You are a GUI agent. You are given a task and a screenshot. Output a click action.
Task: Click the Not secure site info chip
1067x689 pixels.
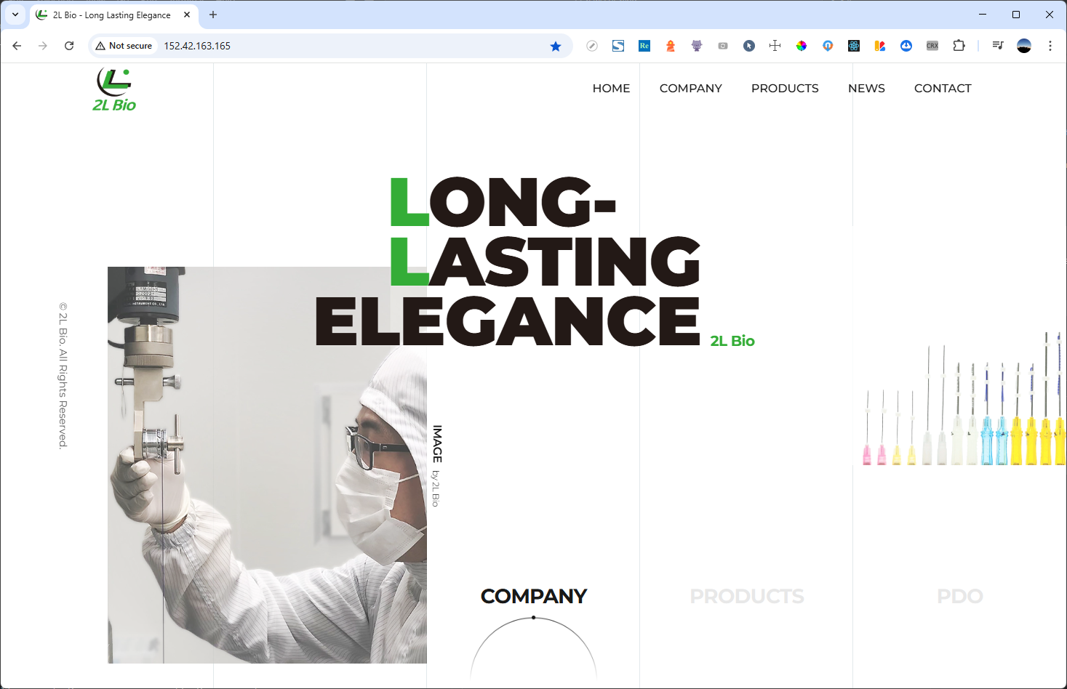coord(124,46)
